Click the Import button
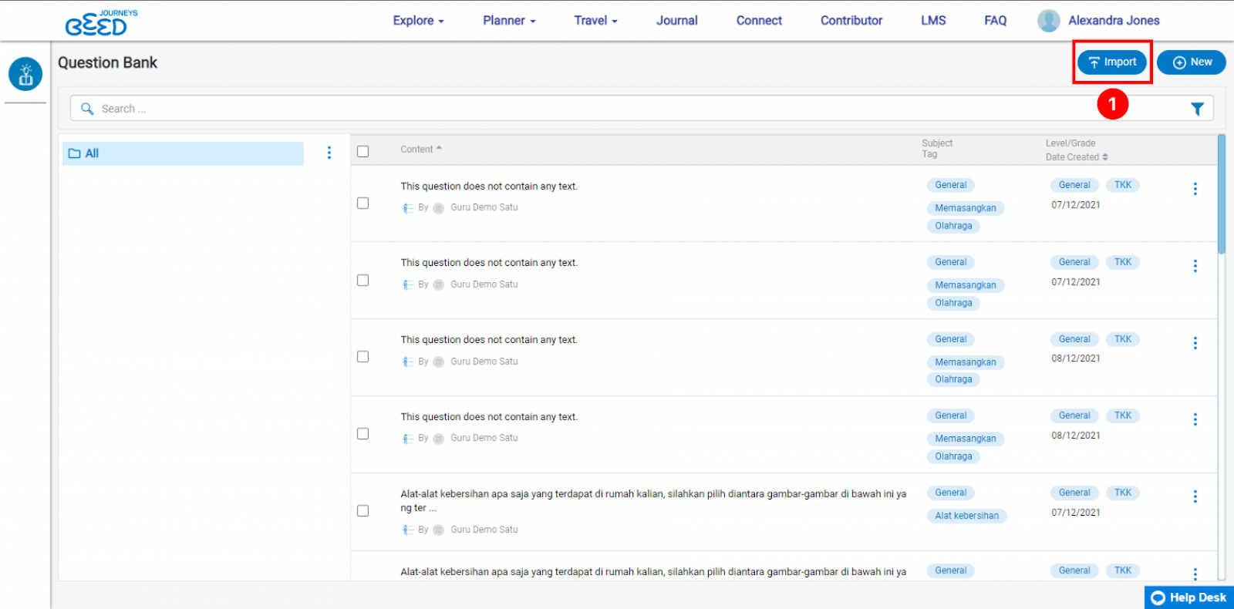Screen dimensions: 1234x609 click(x=1112, y=62)
